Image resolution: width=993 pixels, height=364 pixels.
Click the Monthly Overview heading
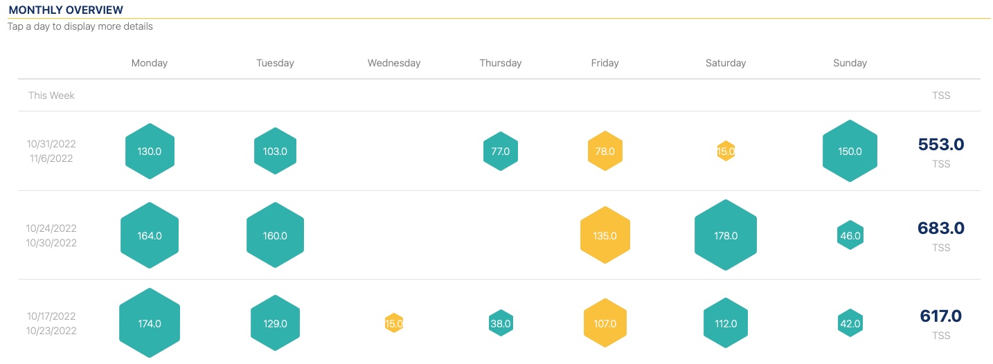point(66,10)
